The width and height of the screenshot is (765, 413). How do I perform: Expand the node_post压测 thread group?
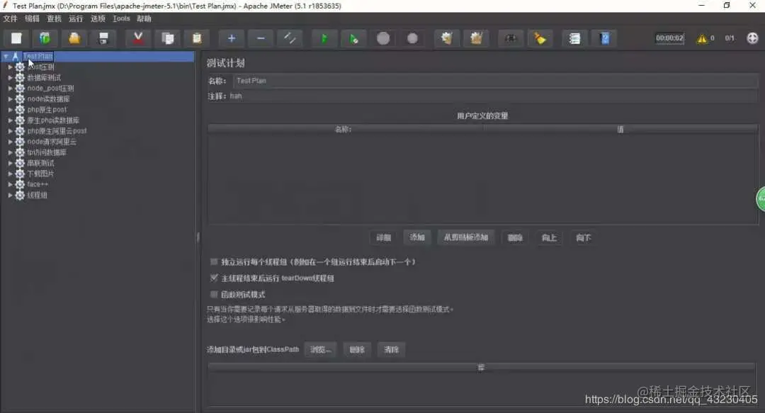[10, 89]
